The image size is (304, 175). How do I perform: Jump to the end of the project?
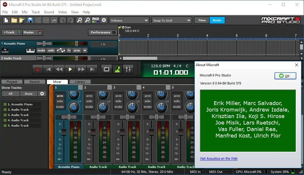click(x=92, y=69)
